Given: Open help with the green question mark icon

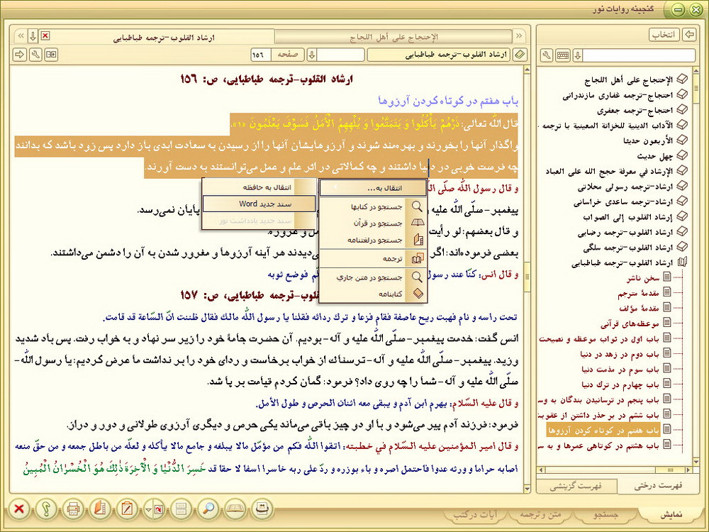Looking at the screenshot, I should coord(46,509).
